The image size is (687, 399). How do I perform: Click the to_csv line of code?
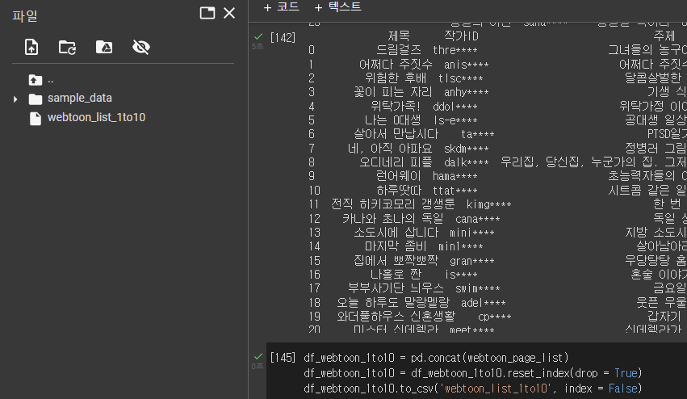[473, 388]
